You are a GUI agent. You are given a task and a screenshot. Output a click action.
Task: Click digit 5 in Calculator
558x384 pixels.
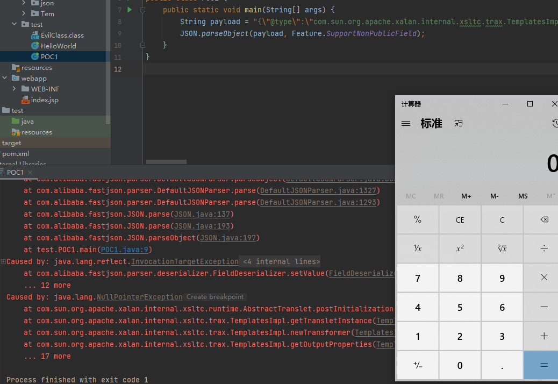click(460, 307)
